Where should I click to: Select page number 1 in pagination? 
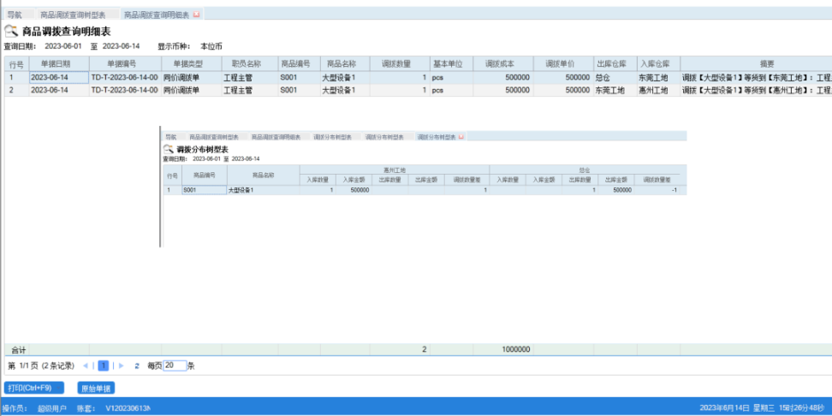coord(104,365)
